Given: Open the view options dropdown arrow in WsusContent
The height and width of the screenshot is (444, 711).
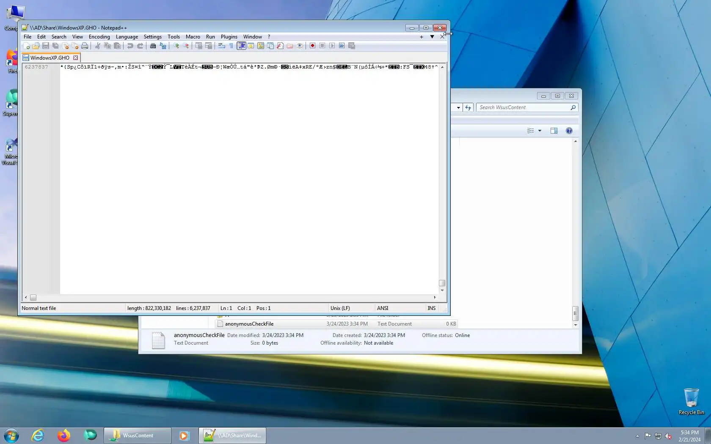Looking at the screenshot, I should click(x=540, y=131).
